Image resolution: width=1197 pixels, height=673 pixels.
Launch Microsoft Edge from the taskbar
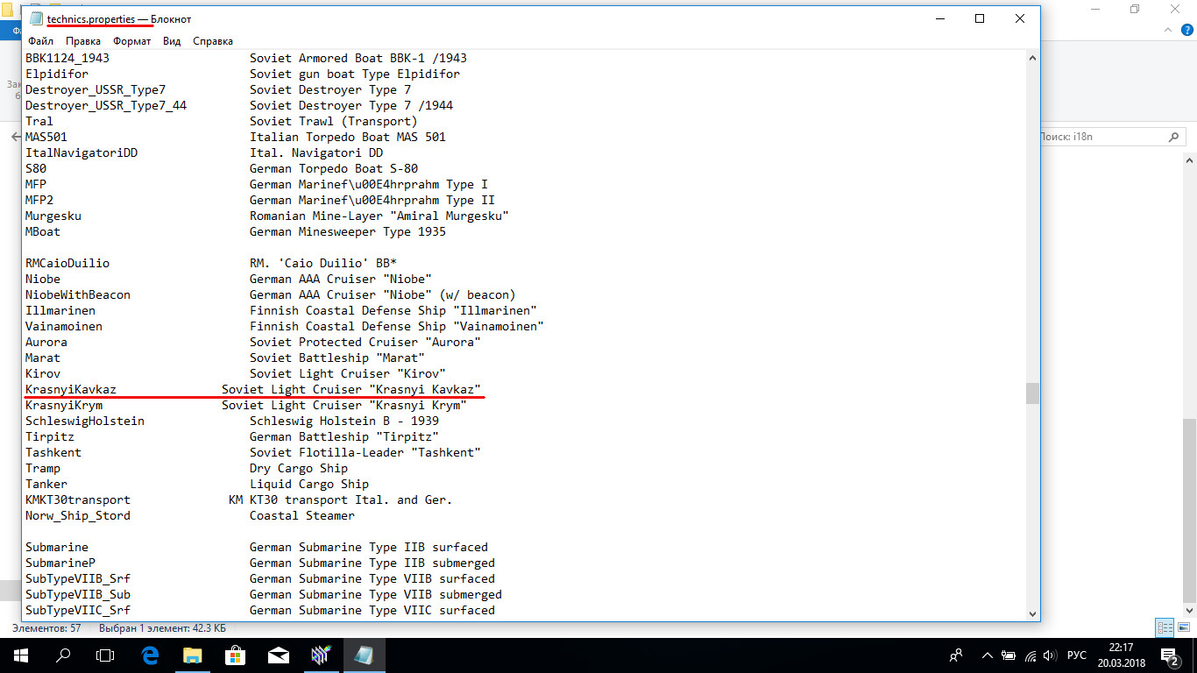click(150, 655)
